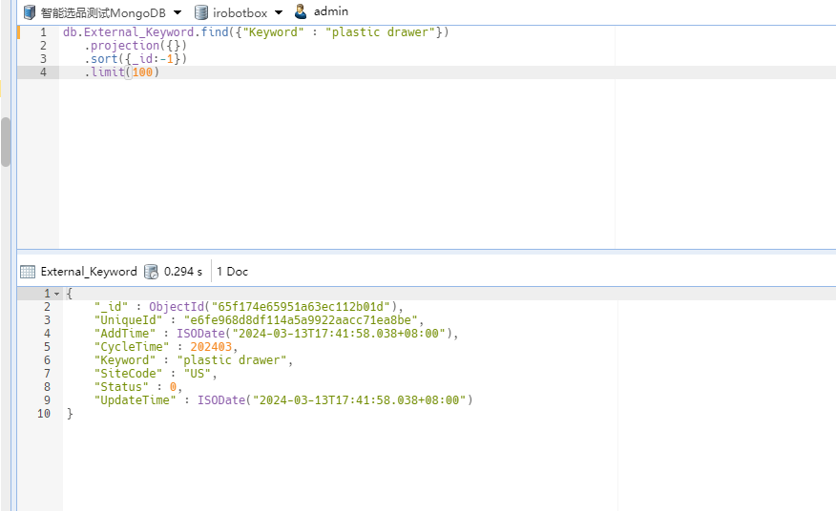The height and width of the screenshot is (511, 836).
Task: Click the left panel vertical scrollbar thumb
Action: pos(6,142)
